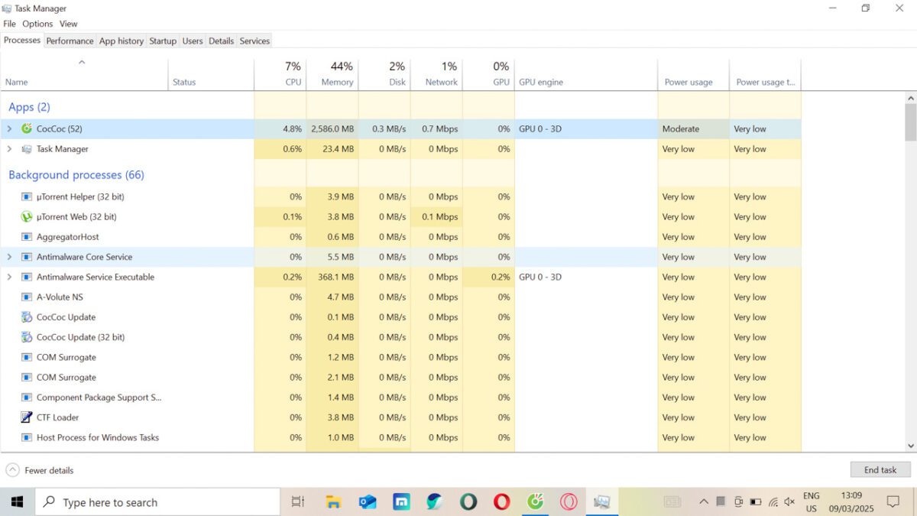This screenshot has width=917, height=516.
Task: Open the Services tab
Action: click(254, 41)
